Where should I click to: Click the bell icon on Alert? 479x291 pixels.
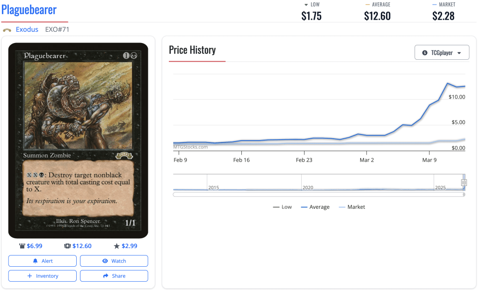tap(35, 261)
